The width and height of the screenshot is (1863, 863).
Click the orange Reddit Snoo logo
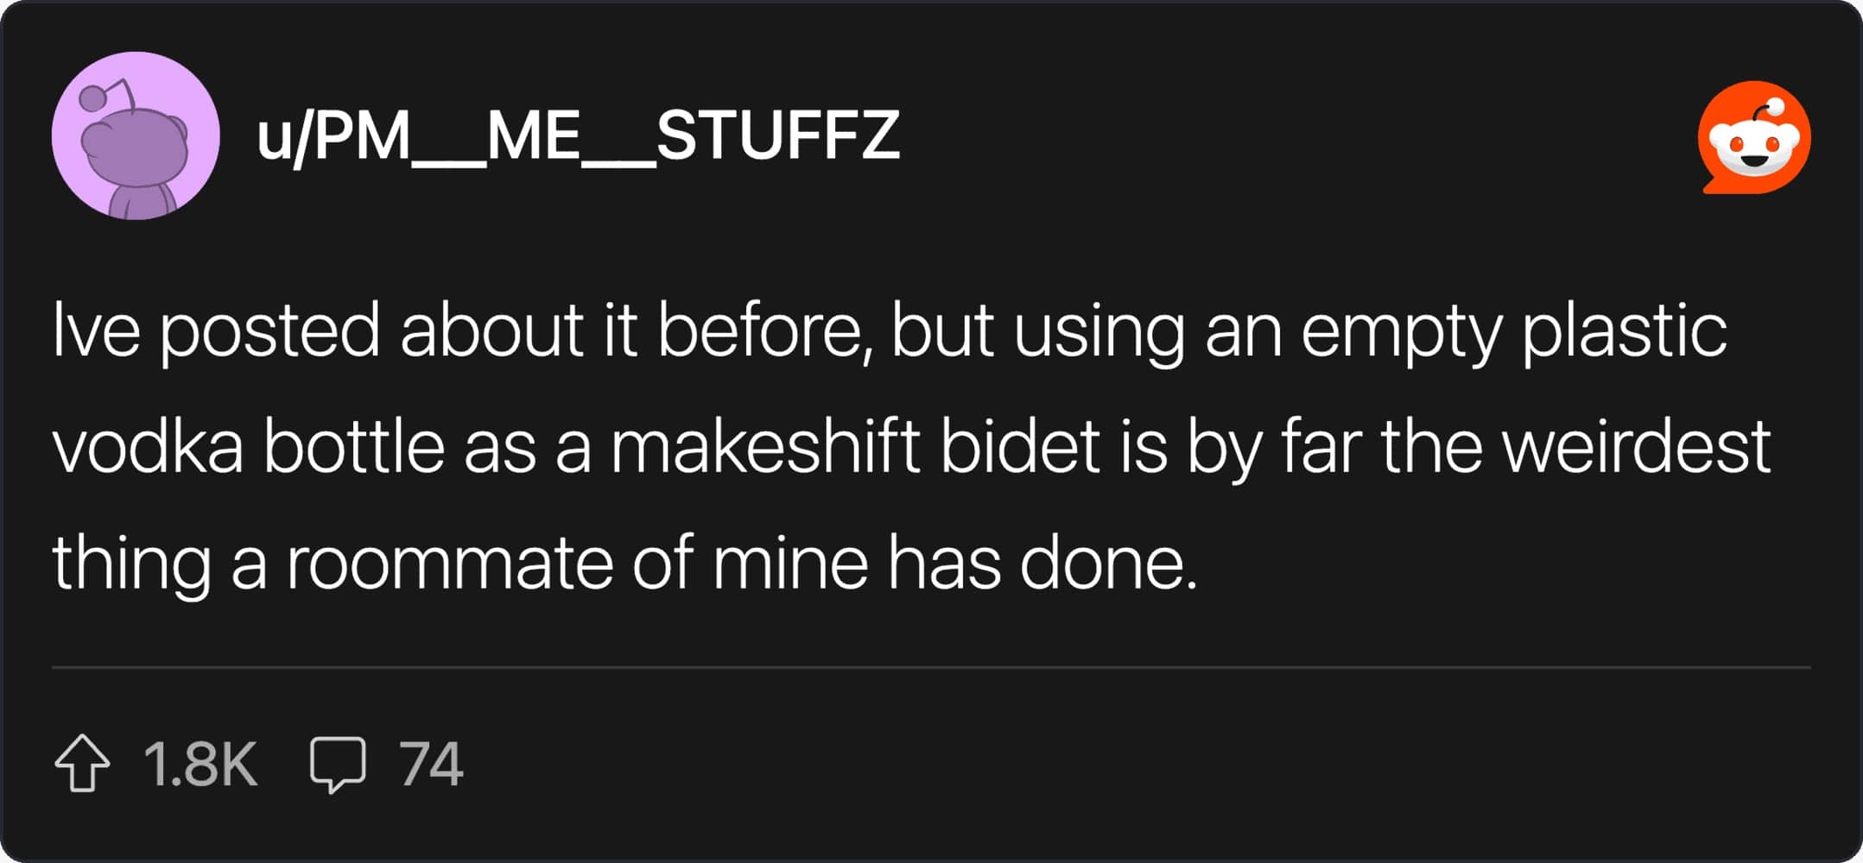[x=1754, y=137]
